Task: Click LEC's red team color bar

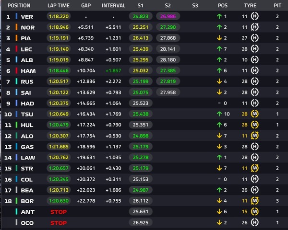Action: pyautogui.click(x=16, y=49)
